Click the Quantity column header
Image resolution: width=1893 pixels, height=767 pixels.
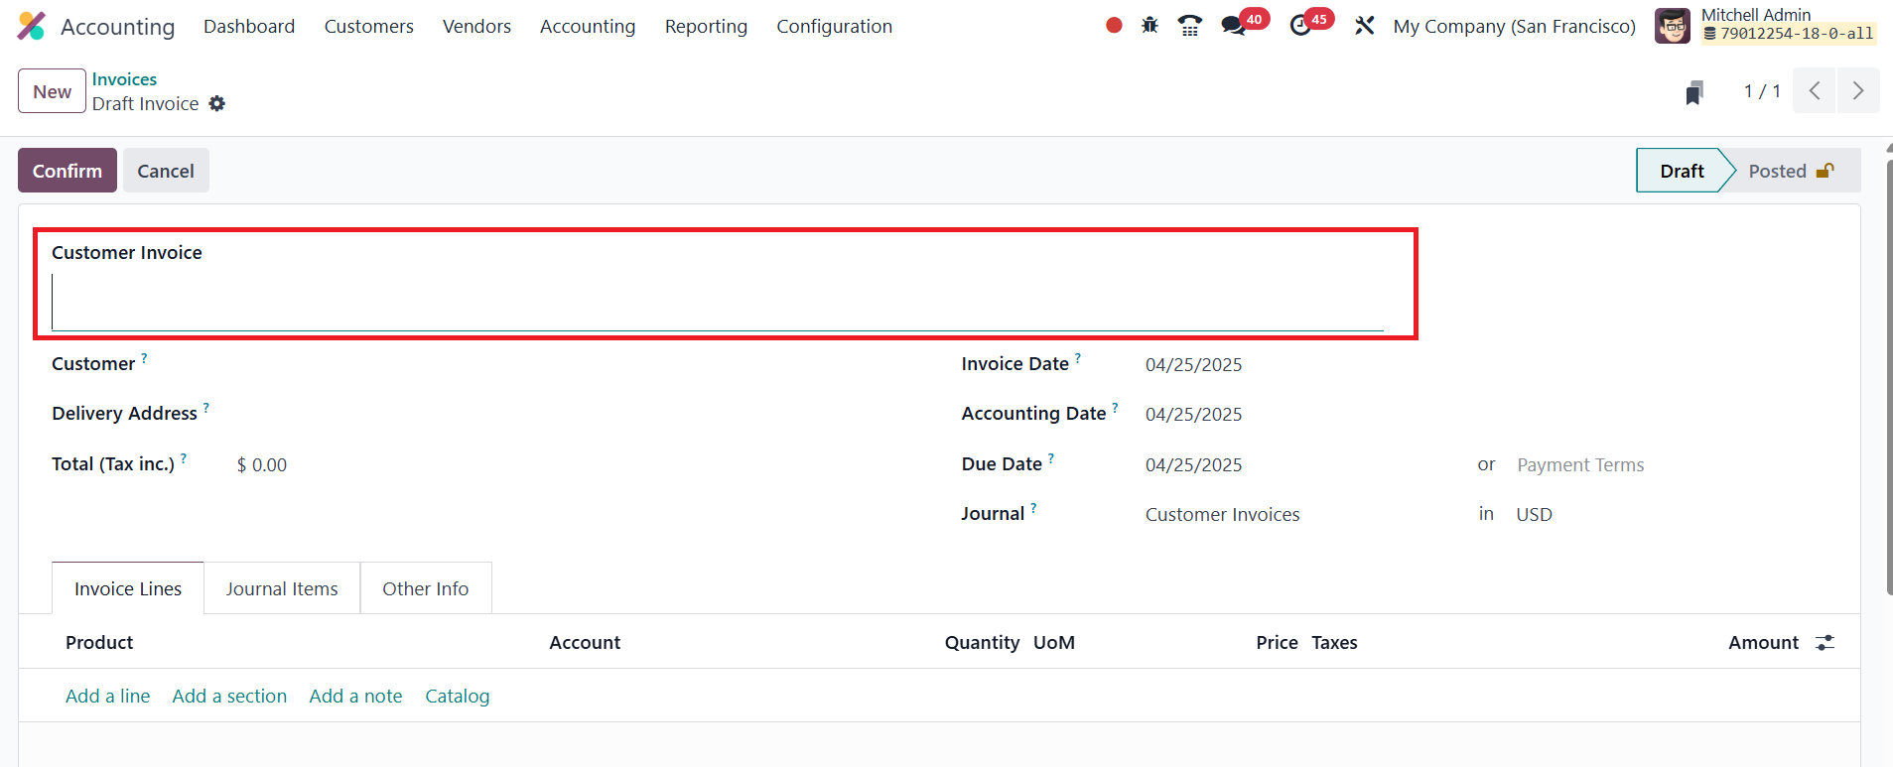[x=982, y=643]
